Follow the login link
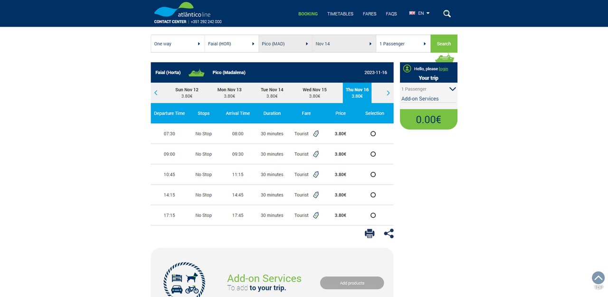Screen dimensions: 608x297 tap(443, 69)
